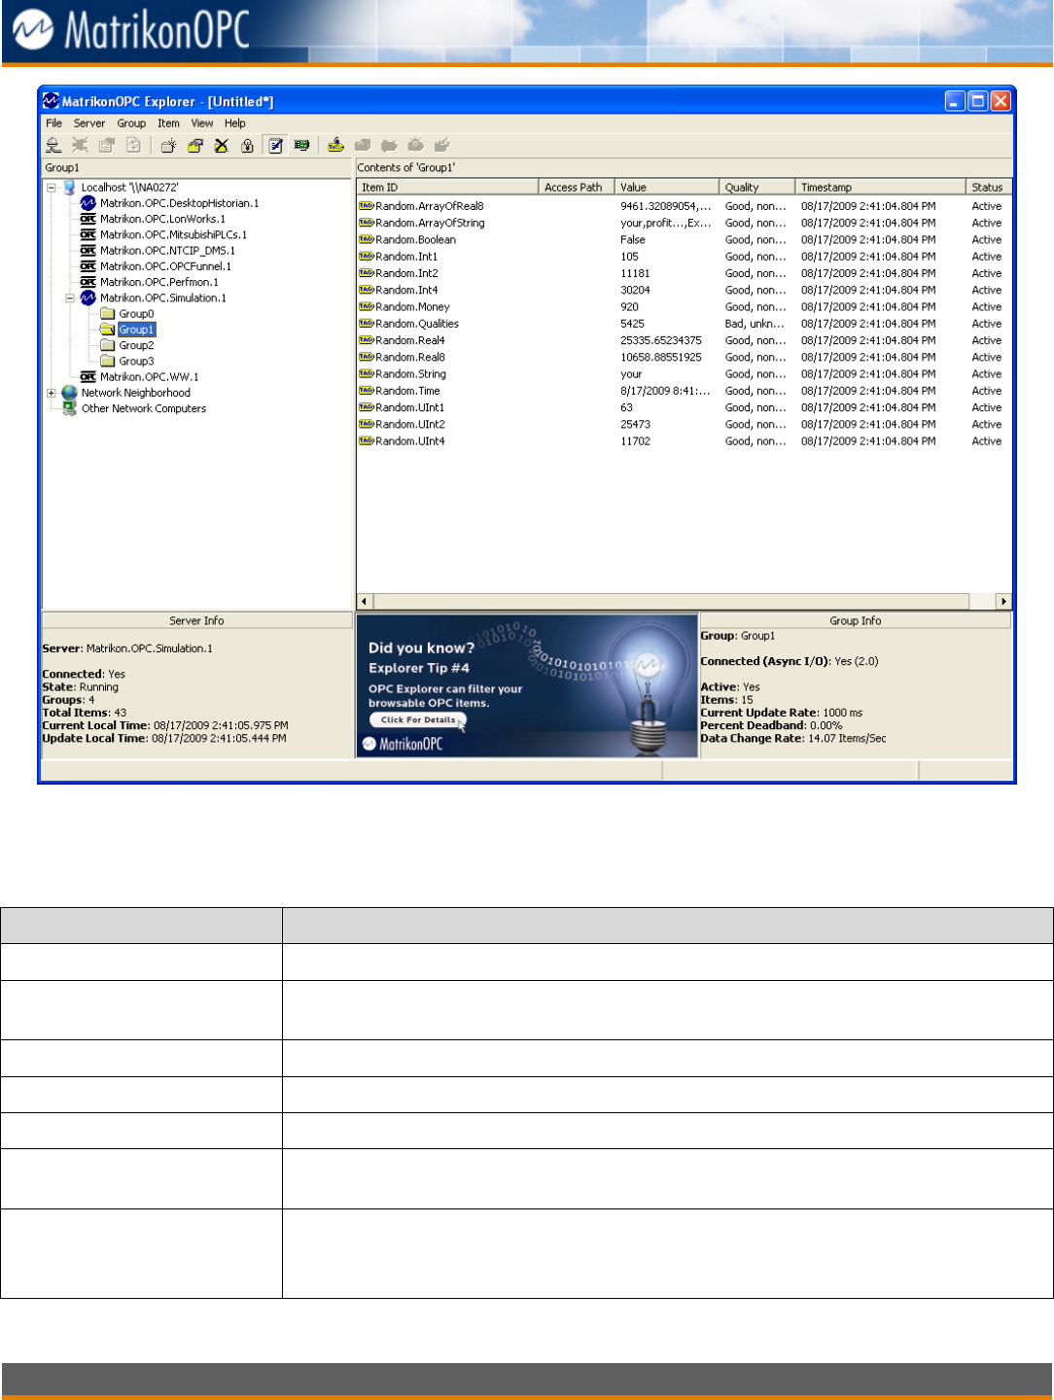
Task: Select Matrikon.OPC.OPCFunnel.1 server
Action: click(165, 266)
